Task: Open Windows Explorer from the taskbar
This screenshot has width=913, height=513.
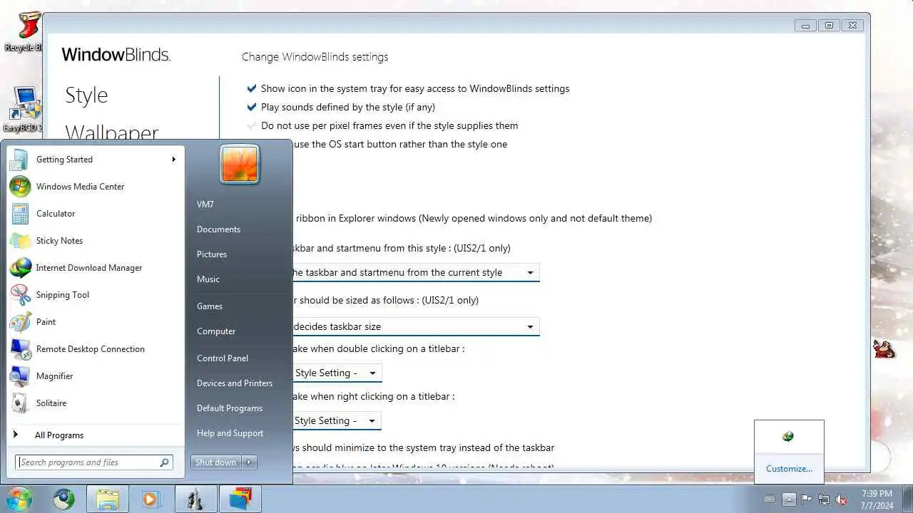Action: [108, 499]
